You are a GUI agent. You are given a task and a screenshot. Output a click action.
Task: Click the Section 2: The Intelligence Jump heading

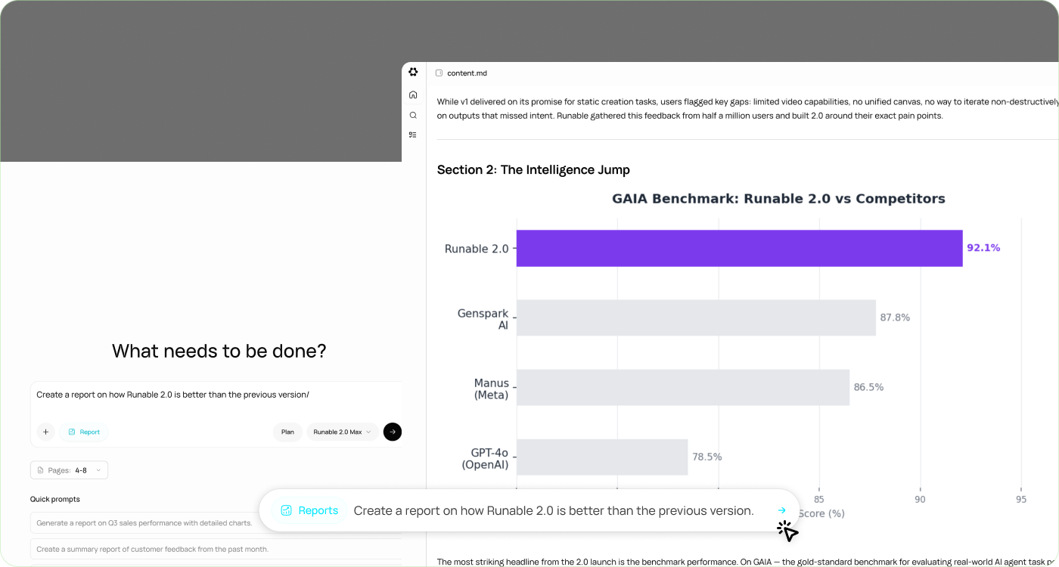[533, 169]
